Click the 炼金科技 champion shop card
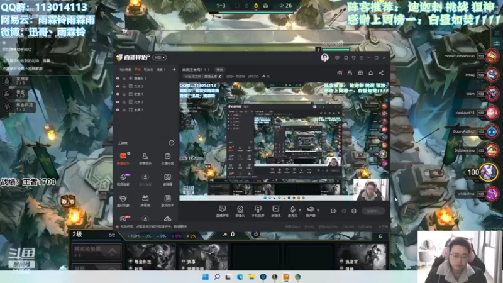The height and width of the screenshot is (283, 503). (151, 257)
